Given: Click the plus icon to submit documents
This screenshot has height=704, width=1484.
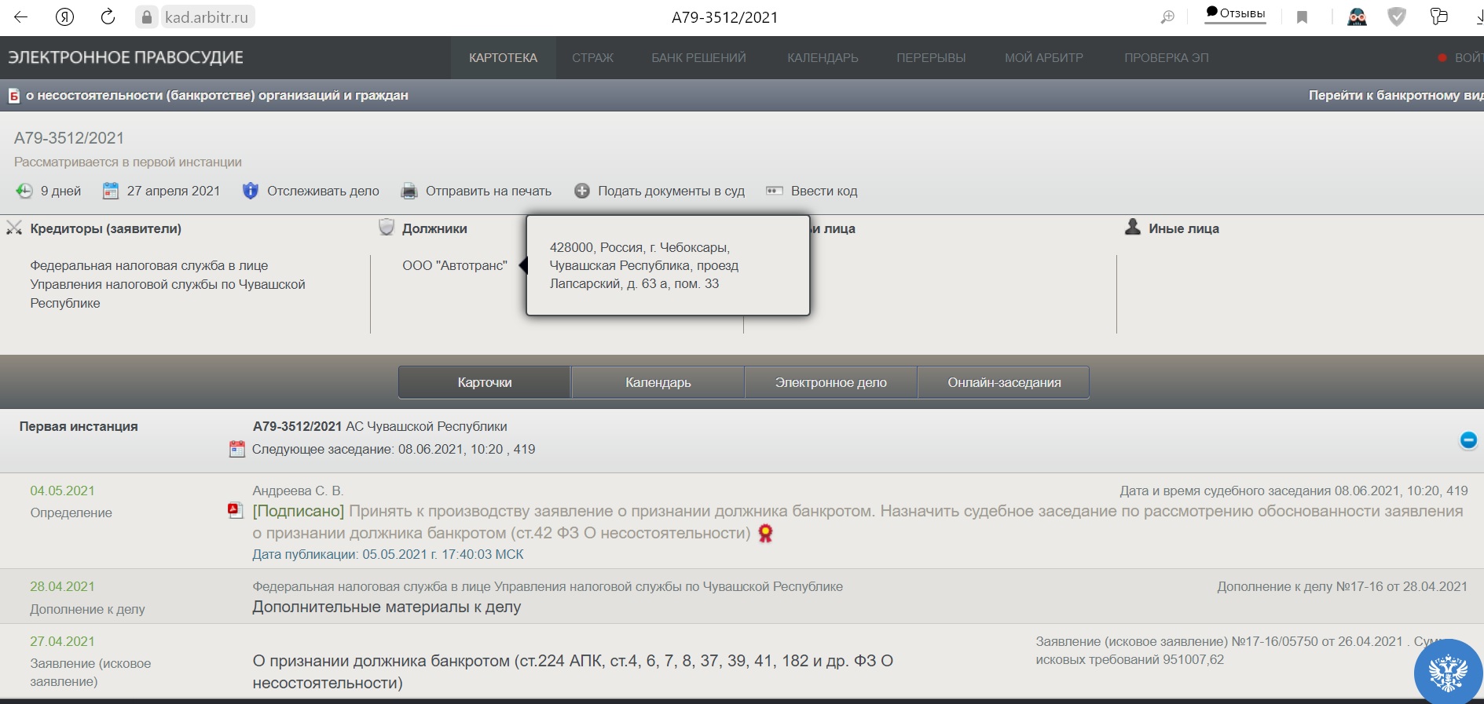Looking at the screenshot, I should coord(581,191).
